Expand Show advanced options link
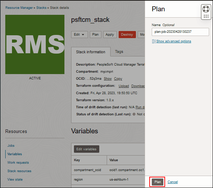This screenshot has height=188, width=213. pyautogui.click(x=174, y=41)
